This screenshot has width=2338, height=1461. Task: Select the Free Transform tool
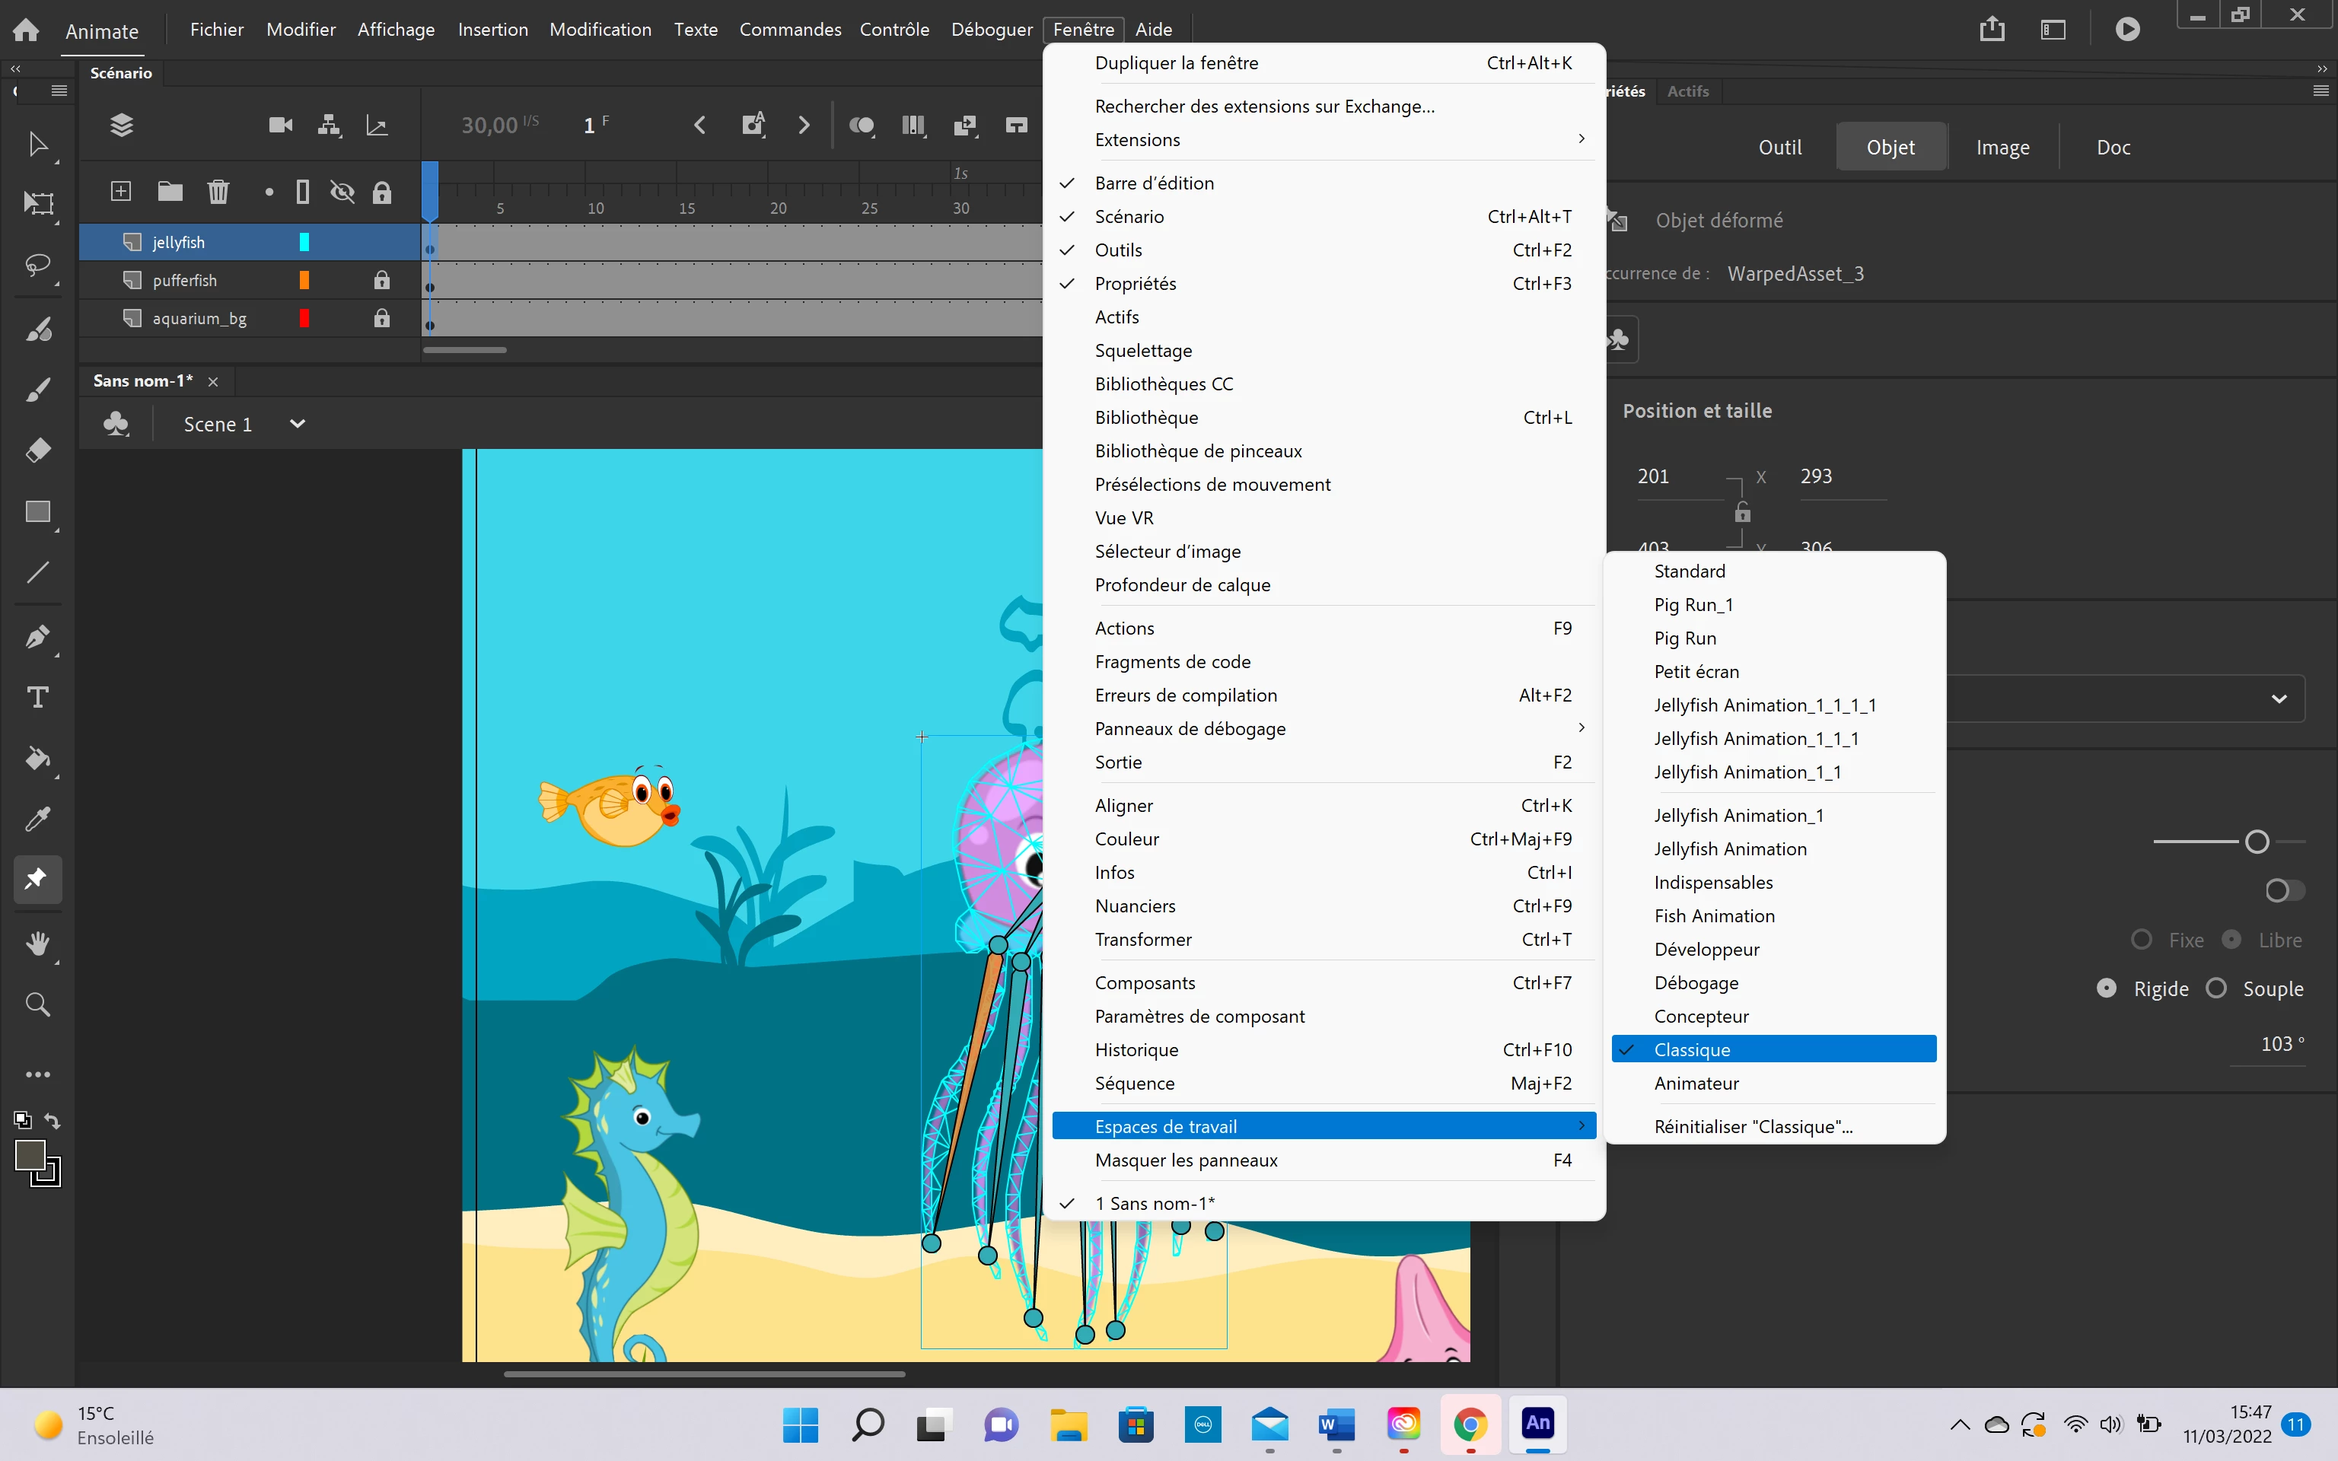(x=37, y=204)
